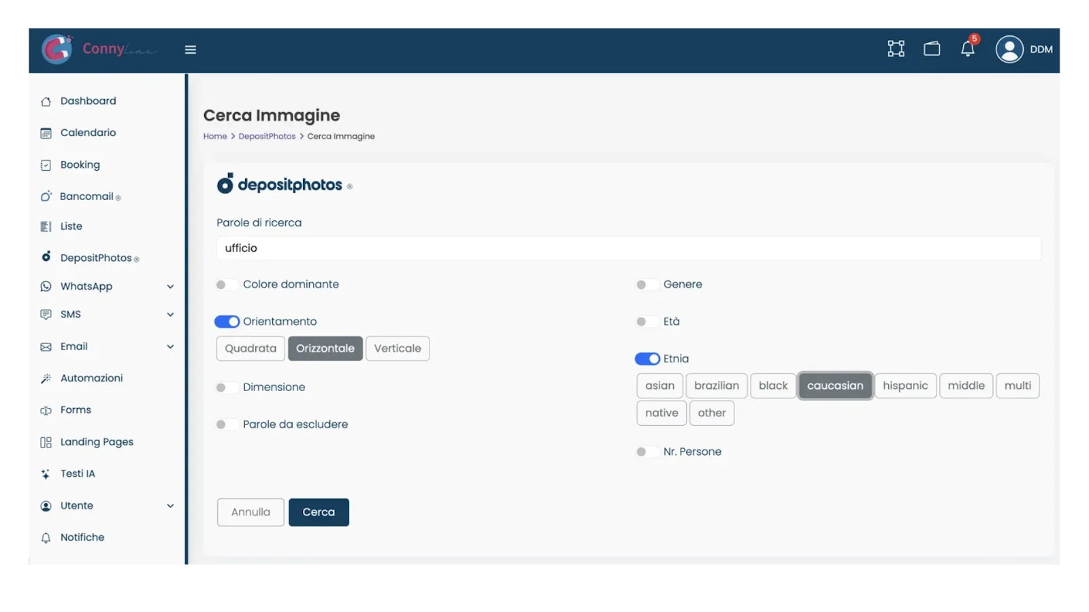Disable the Orientamento toggle

click(x=227, y=322)
